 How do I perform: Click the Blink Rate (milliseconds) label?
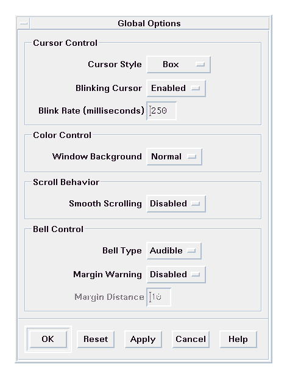(x=91, y=111)
